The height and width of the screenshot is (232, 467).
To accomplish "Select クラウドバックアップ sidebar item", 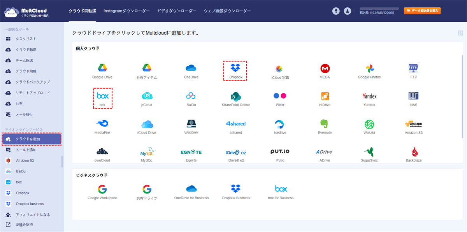I will [32, 82].
